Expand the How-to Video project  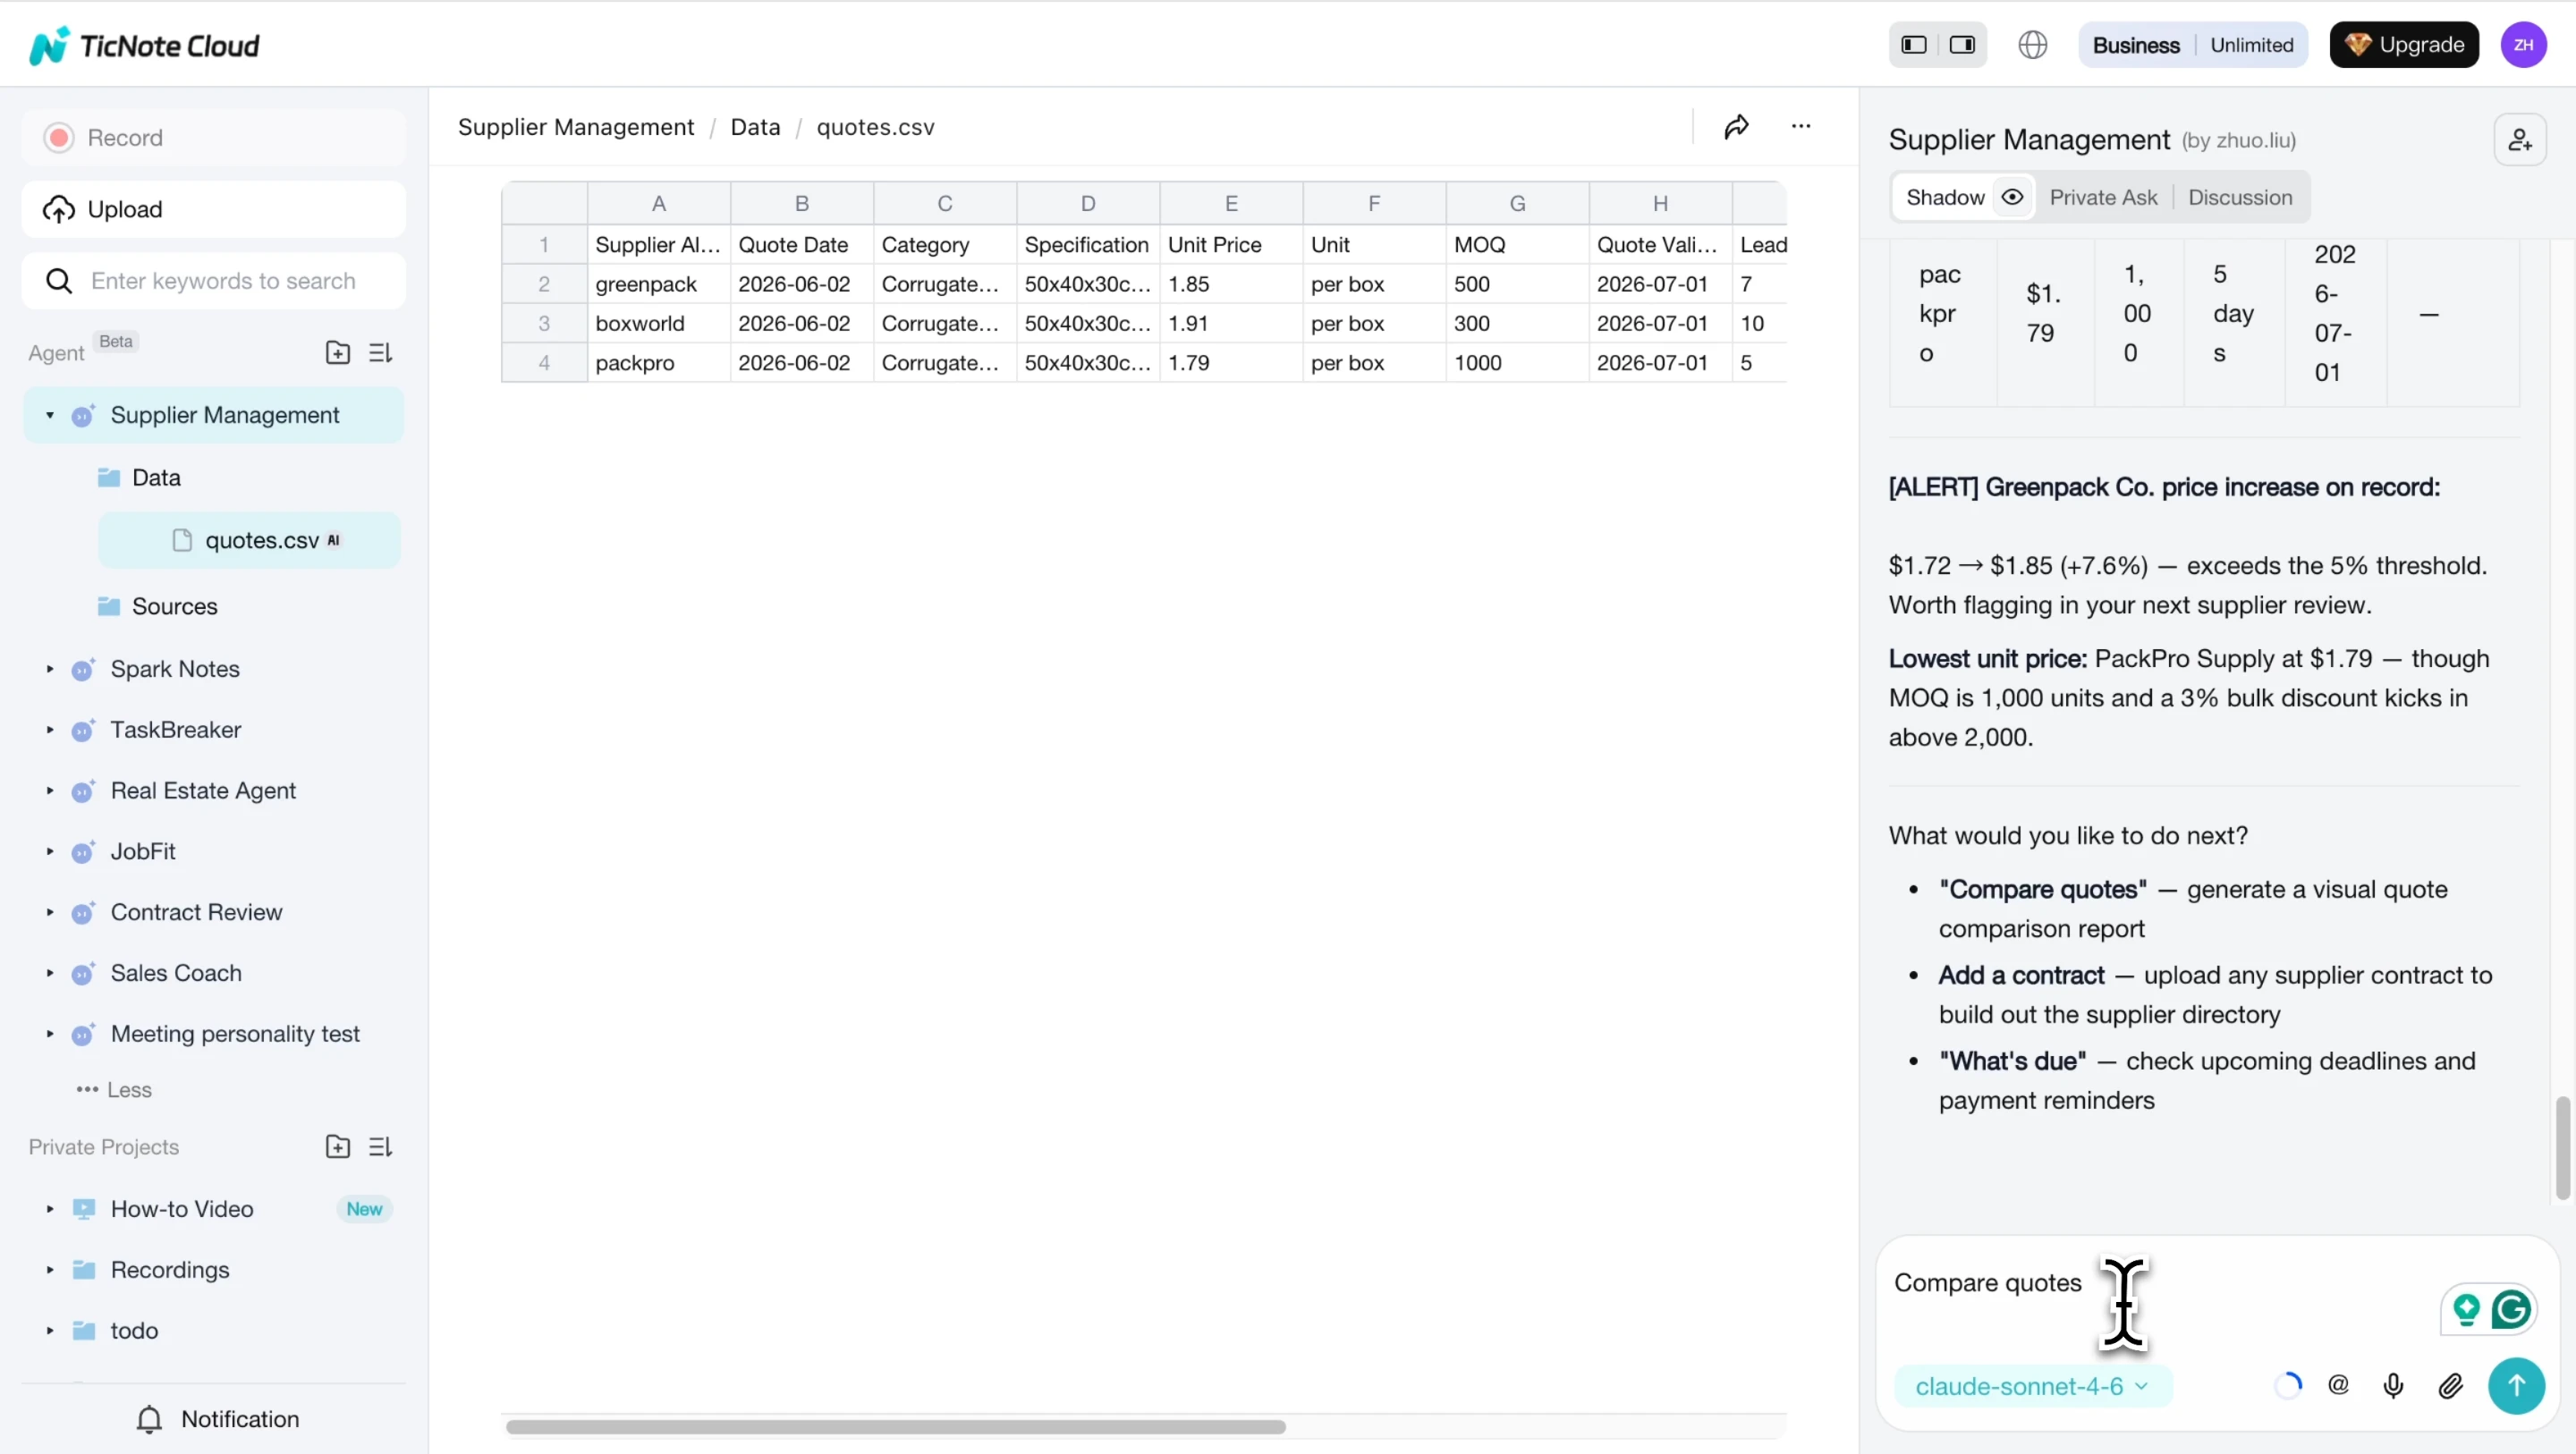[x=50, y=1209]
